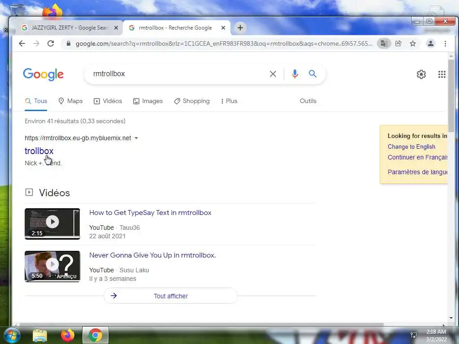Image resolution: width=459 pixels, height=344 pixels.
Task: Go back with the browser back arrow
Action: 22,43
